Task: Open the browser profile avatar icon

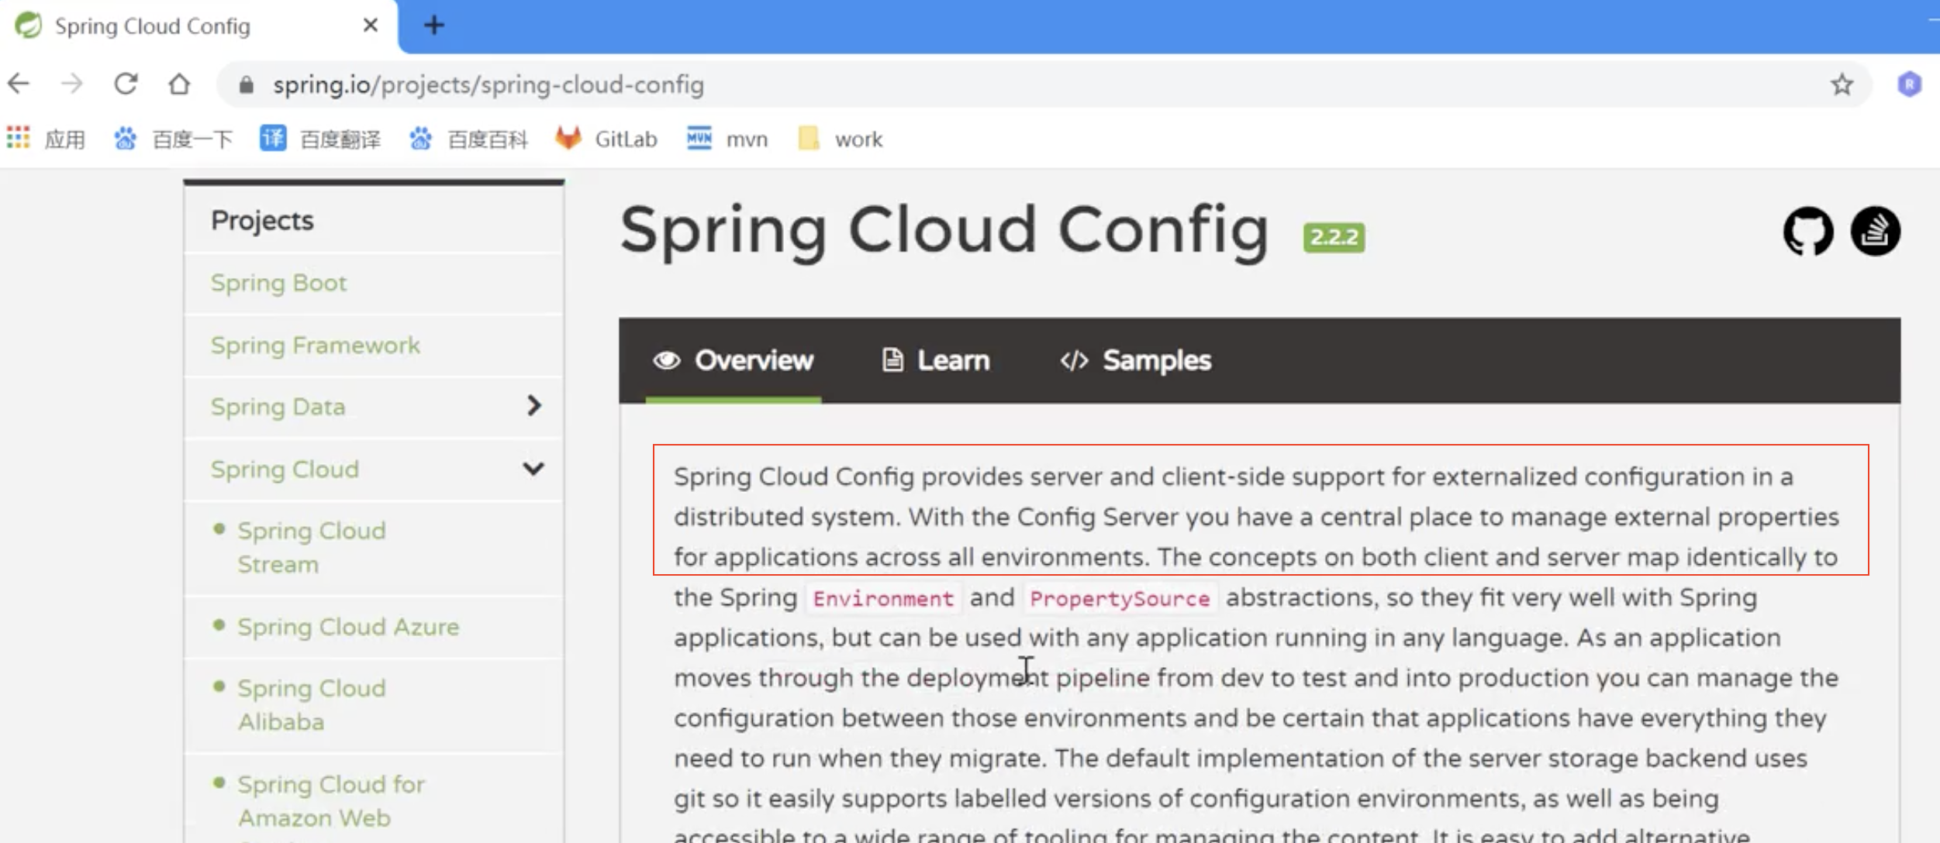Action: point(1909,84)
